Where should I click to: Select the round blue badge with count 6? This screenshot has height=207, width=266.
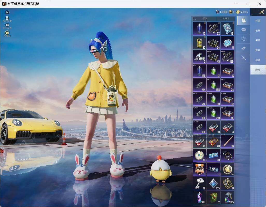228,43
